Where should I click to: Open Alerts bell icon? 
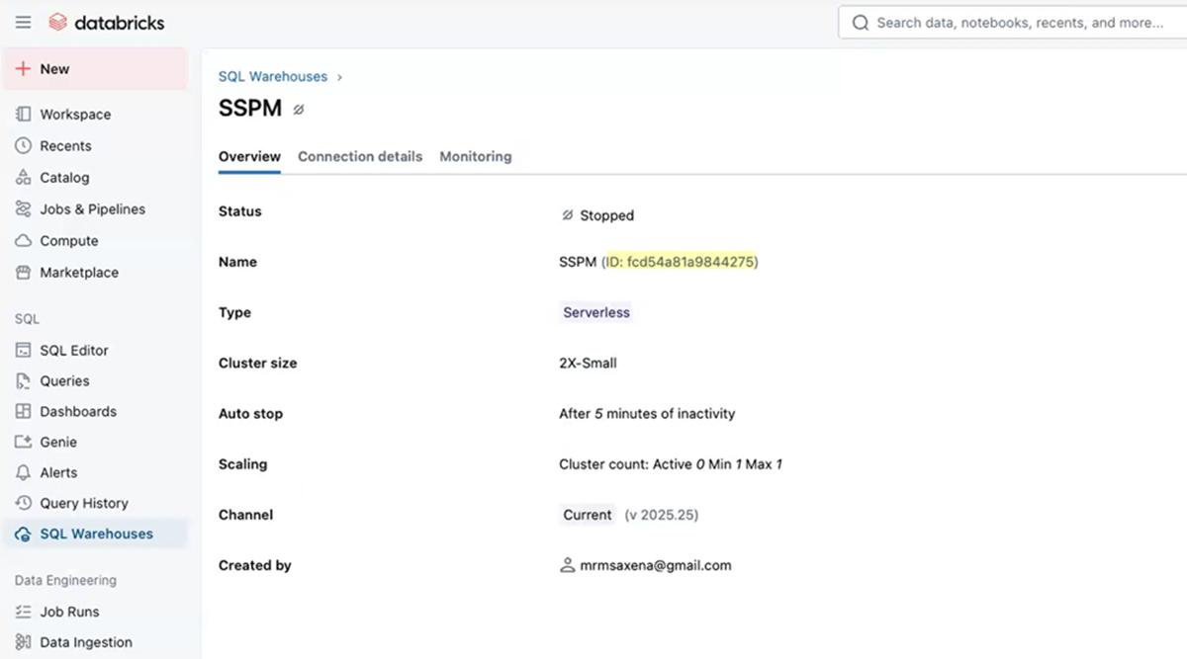tap(24, 473)
